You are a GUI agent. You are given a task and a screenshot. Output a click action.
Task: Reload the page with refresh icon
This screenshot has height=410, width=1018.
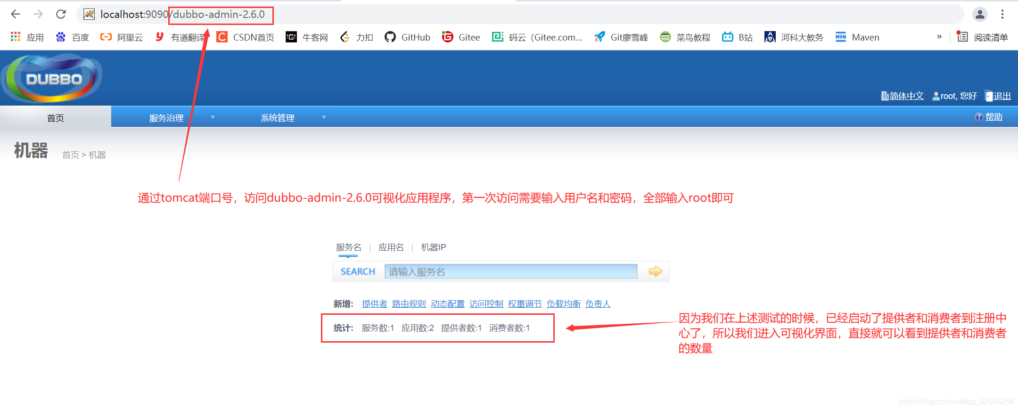(61, 14)
